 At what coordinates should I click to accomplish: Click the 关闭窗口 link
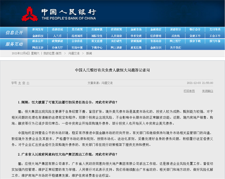207,91
